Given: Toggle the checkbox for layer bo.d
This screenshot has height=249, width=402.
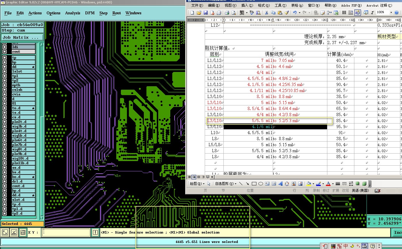Looking at the screenshot, I should coord(5,177).
